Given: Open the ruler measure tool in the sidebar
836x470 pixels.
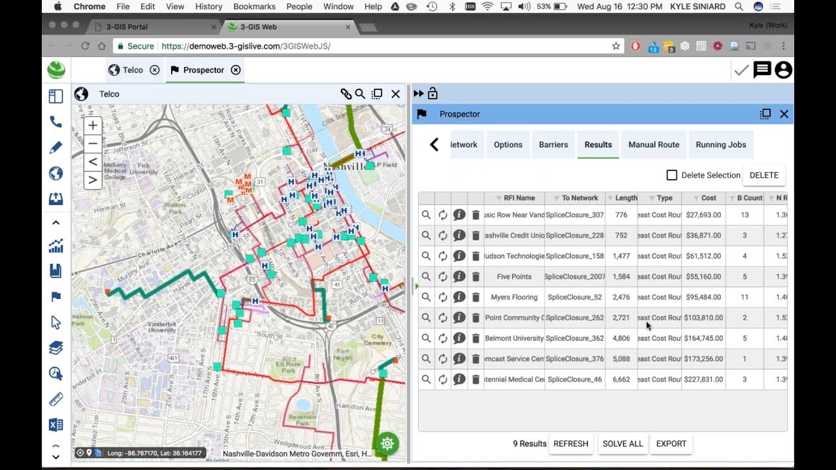Looking at the screenshot, I should tap(56, 399).
